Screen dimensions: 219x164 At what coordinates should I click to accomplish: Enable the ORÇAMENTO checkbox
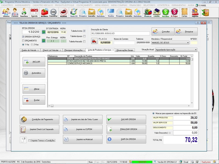pyautogui.click(x=23, y=40)
